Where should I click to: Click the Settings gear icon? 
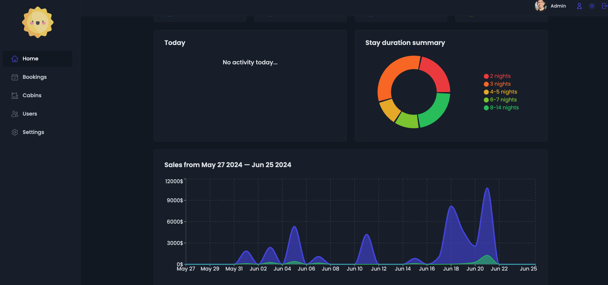(x=15, y=132)
